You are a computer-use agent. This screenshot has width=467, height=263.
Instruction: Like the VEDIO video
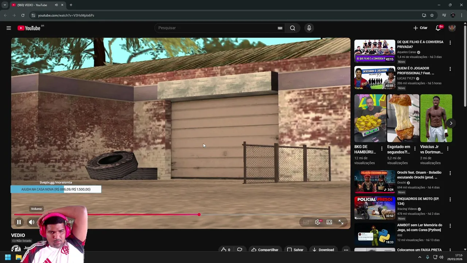(x=226, y=250)
